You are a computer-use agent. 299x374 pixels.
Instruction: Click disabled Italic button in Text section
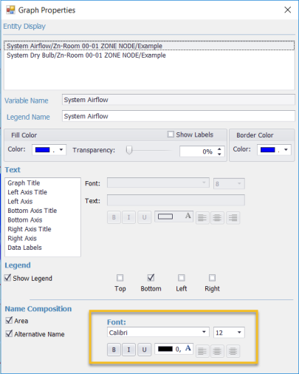pyautogui.click(x=128, y=217)
